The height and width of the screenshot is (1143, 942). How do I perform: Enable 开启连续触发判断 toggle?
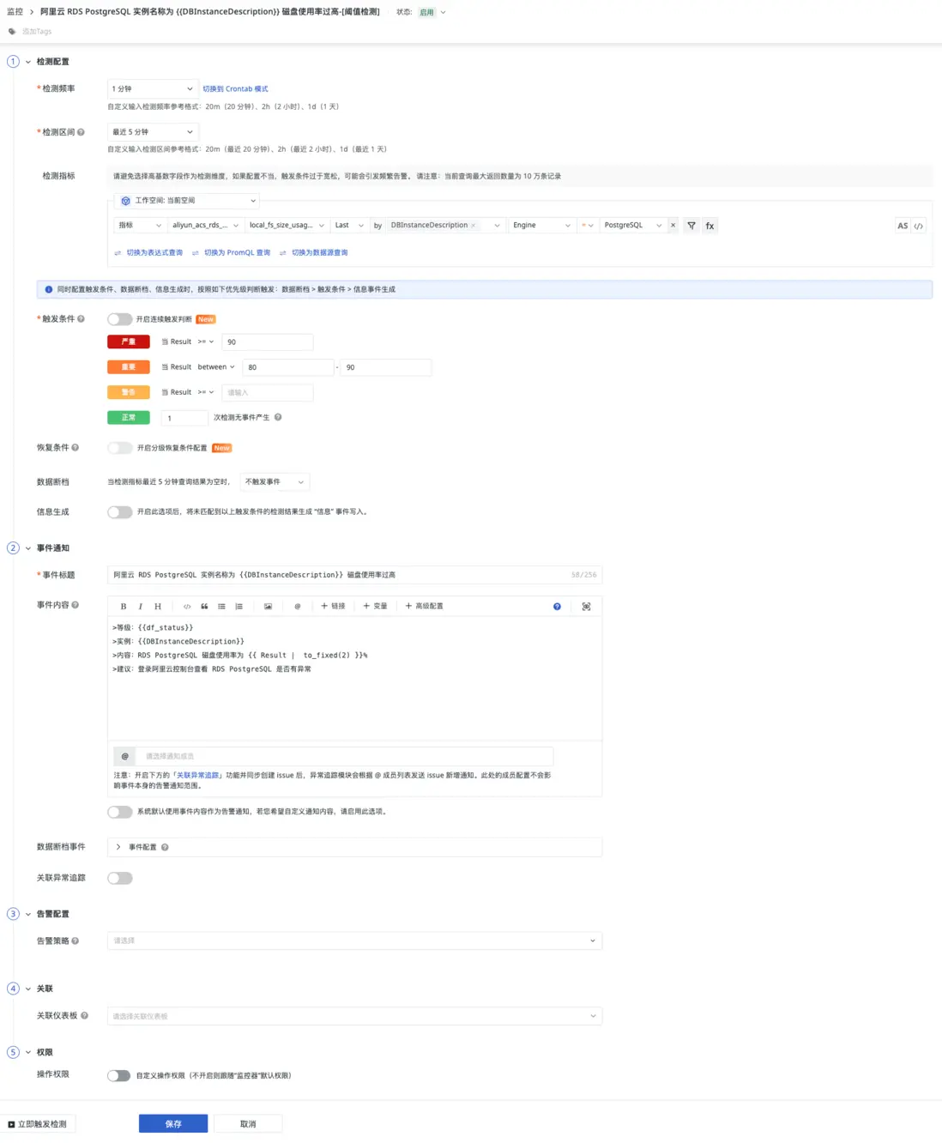[119, 319]
